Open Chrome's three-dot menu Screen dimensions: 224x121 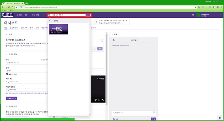(222, 7)
